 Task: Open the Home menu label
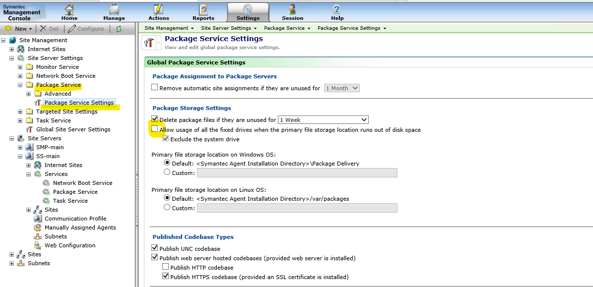click(x=69, y=18)
